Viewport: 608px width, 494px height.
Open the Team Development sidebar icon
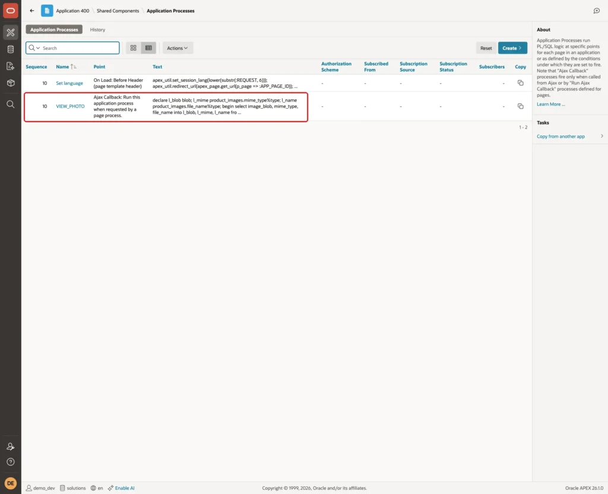(x=11, y=66)
